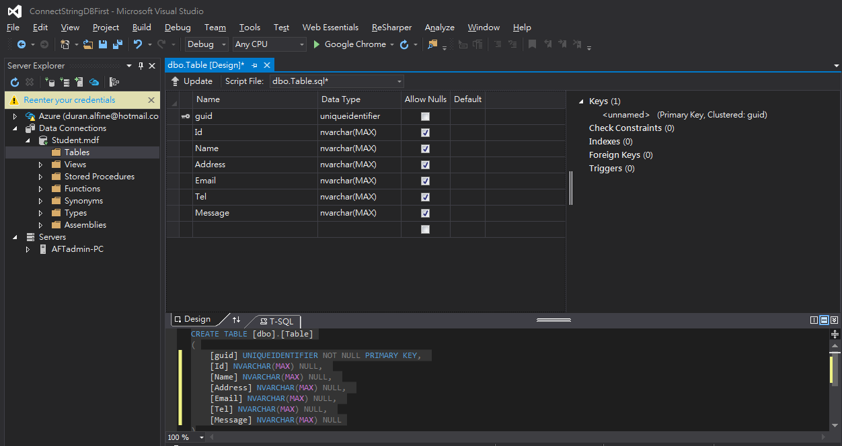Refresh the Server Explorer tree
The width and height of the screenshot is (842, 446).
15,82
